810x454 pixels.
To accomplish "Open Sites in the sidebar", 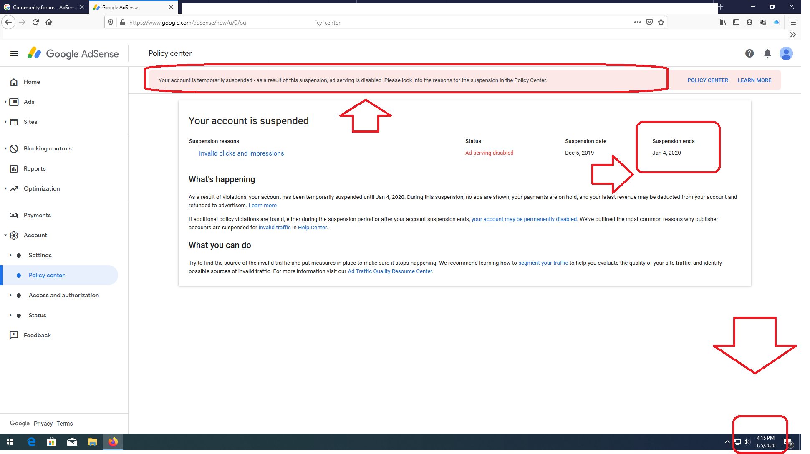I will (30, 122).
